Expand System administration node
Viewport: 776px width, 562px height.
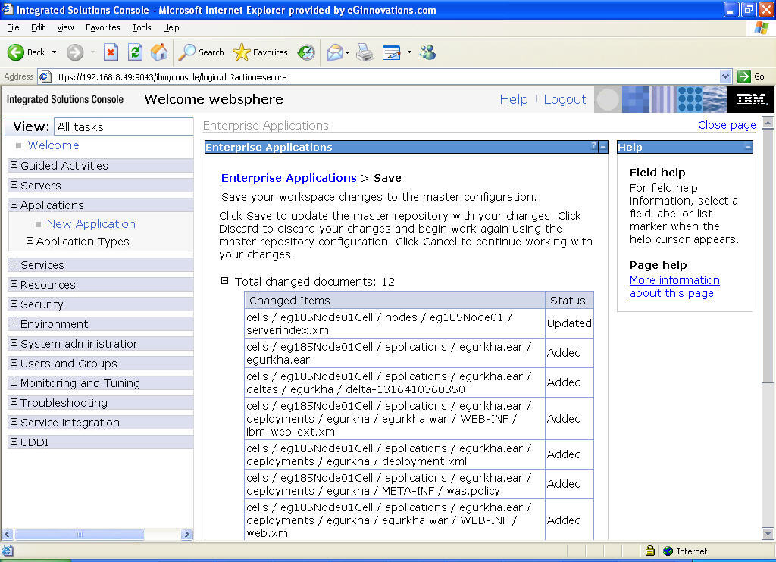tap(14, 343)
